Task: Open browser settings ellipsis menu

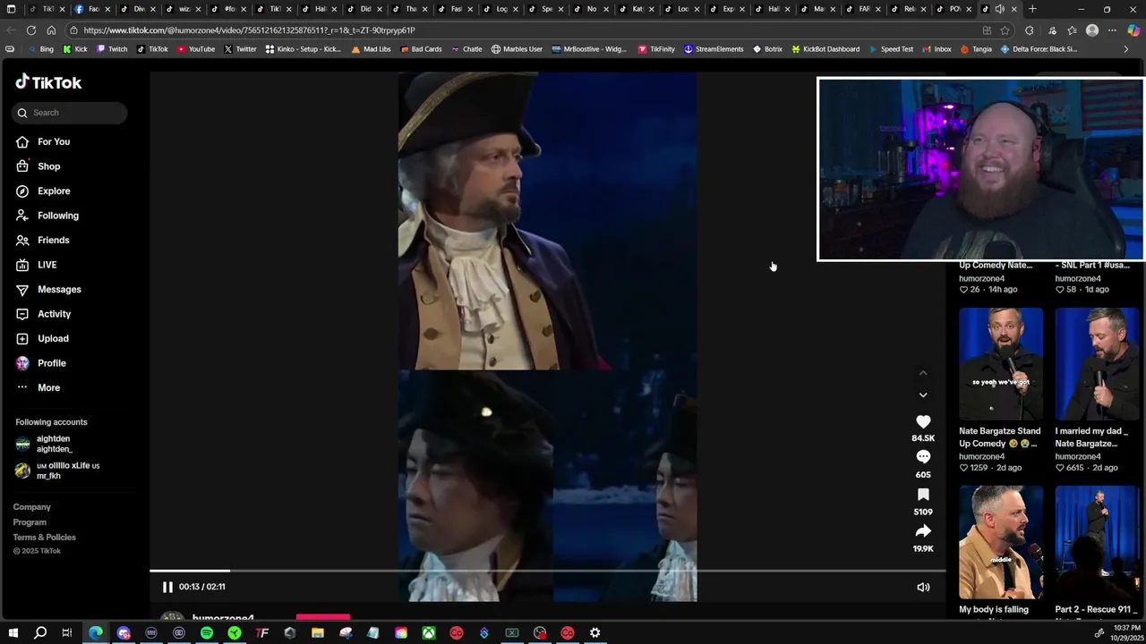Action: point(1113,30)
